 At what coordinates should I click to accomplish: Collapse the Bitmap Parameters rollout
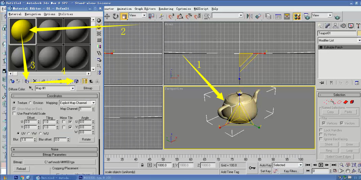point(54,155)
